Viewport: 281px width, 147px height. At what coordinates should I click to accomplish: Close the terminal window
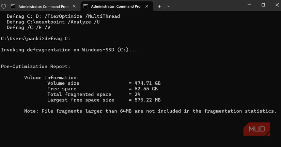click(x=275, y=5)
